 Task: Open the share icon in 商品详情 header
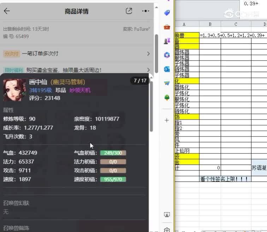click(x=129, y=11)
